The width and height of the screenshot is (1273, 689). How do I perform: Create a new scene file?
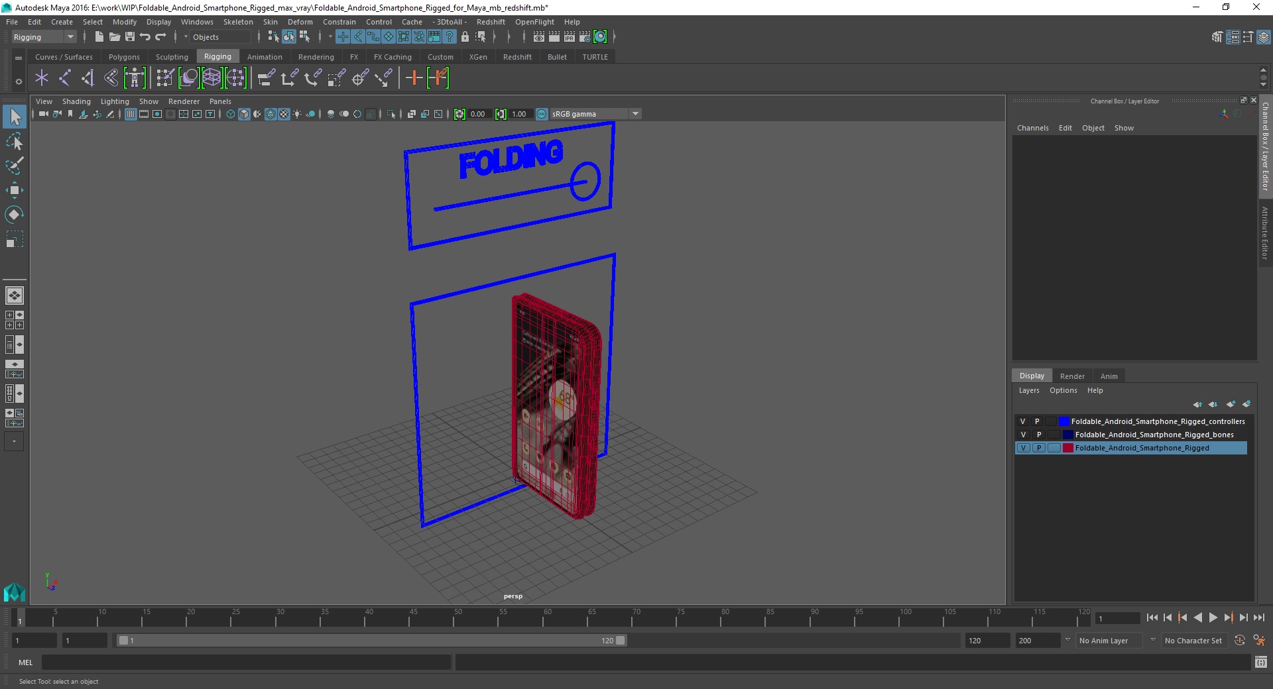tap(99, 37)
